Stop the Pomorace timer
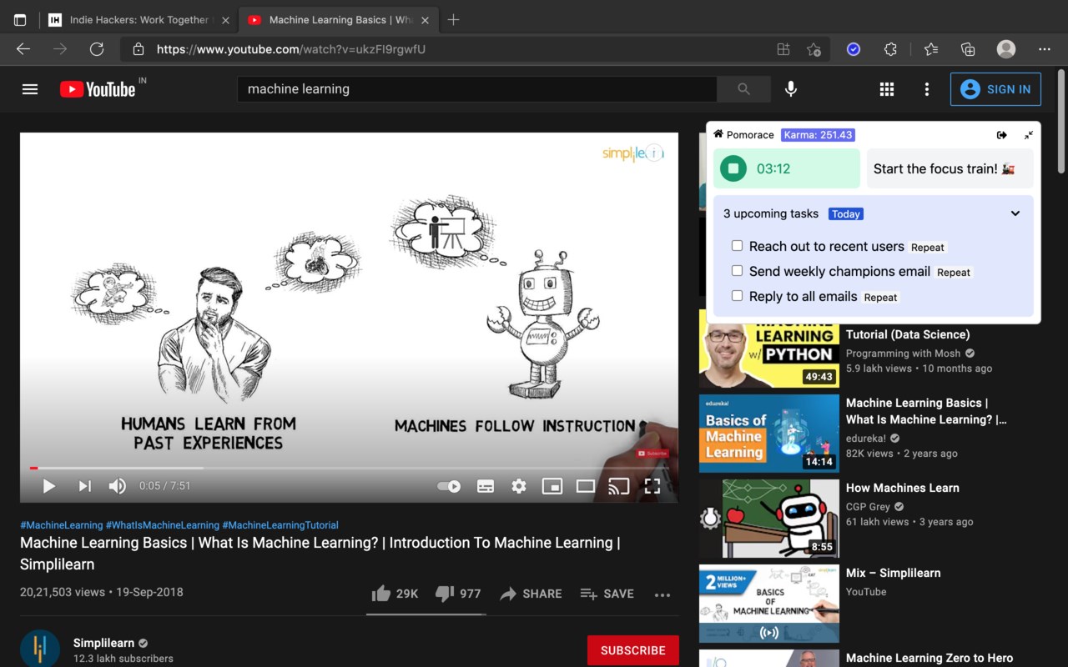The height and width of the screenshot is (667, 1068). tap(733, 168)
